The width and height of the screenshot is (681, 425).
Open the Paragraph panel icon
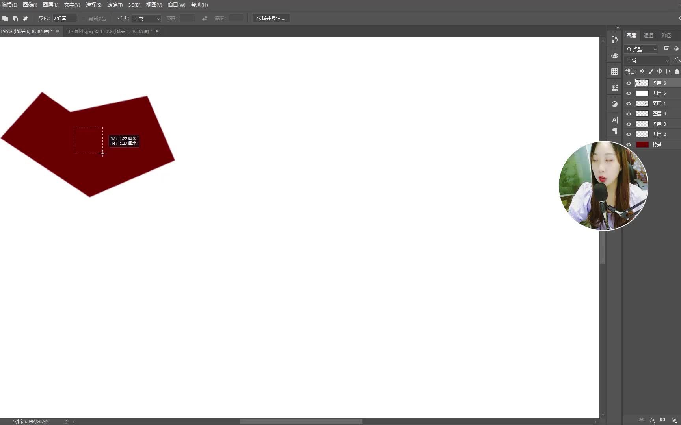coord(614,131)
